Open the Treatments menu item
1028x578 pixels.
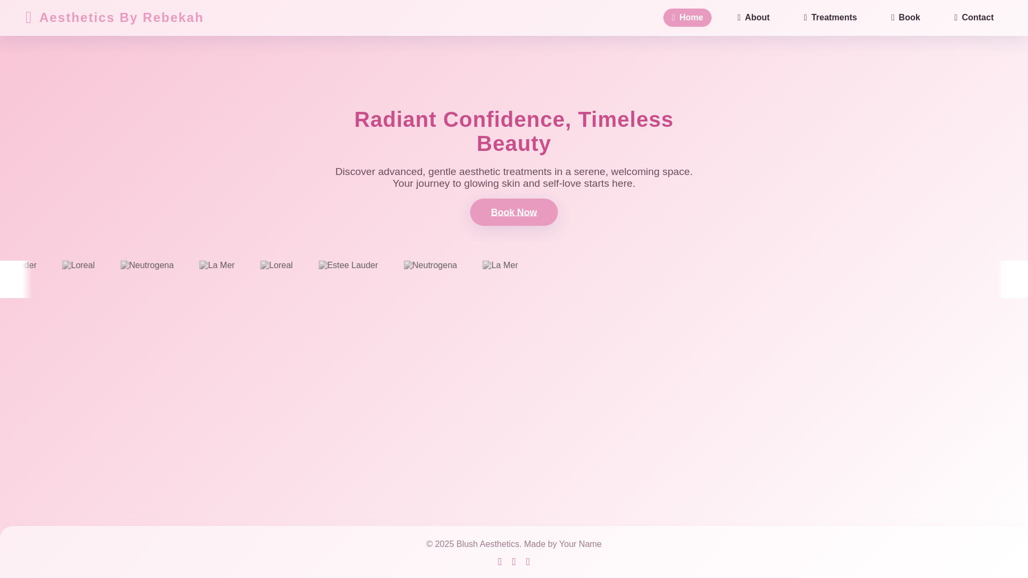(x=830, y=18)
